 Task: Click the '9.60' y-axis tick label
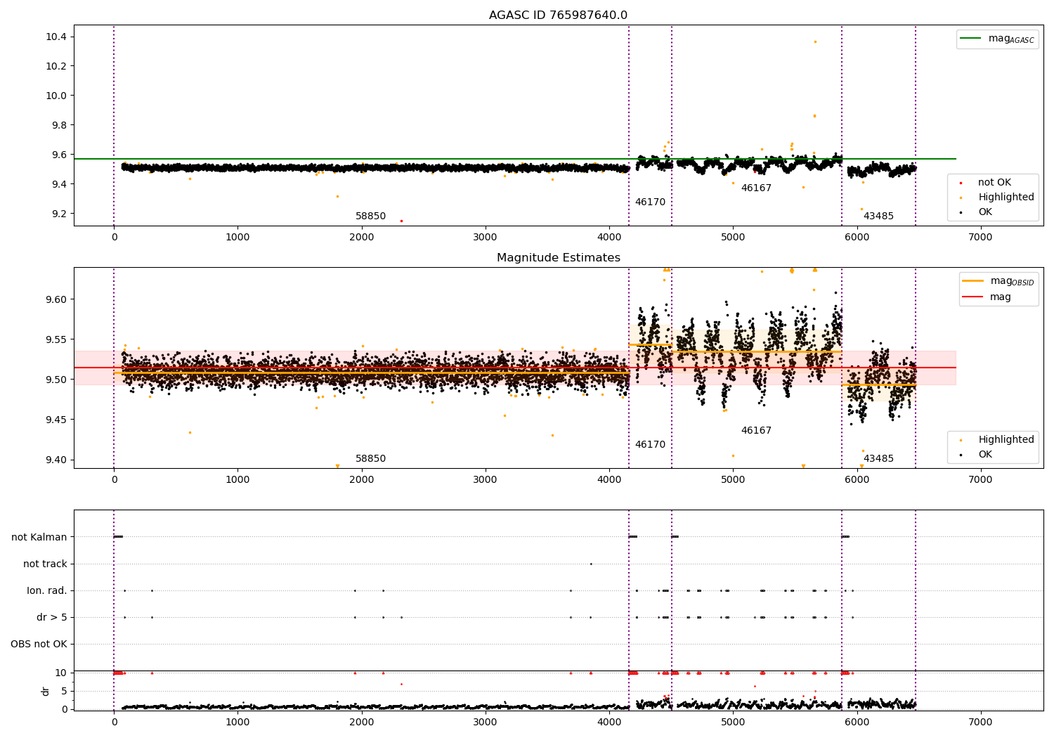coord(57,299)
